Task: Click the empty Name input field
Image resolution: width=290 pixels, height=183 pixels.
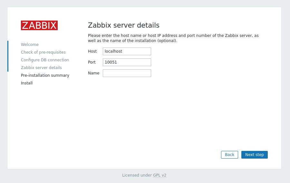Action: point(127,73)
